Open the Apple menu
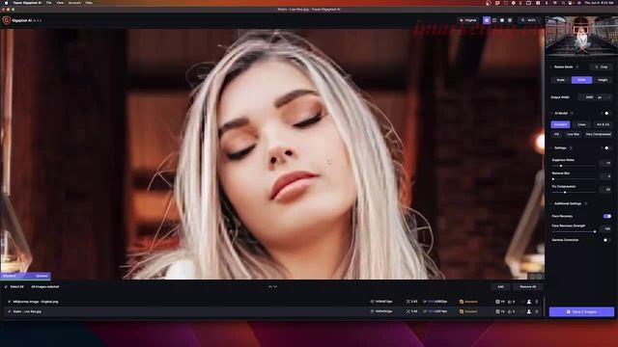Screen dimensions: 618x347 click(x=6, y=3)
